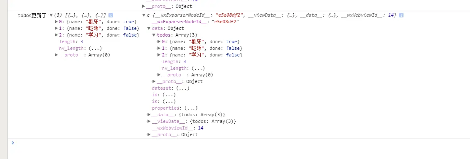Expand item 0 刷牙 in the array beside todos更新了

(56, 22)
